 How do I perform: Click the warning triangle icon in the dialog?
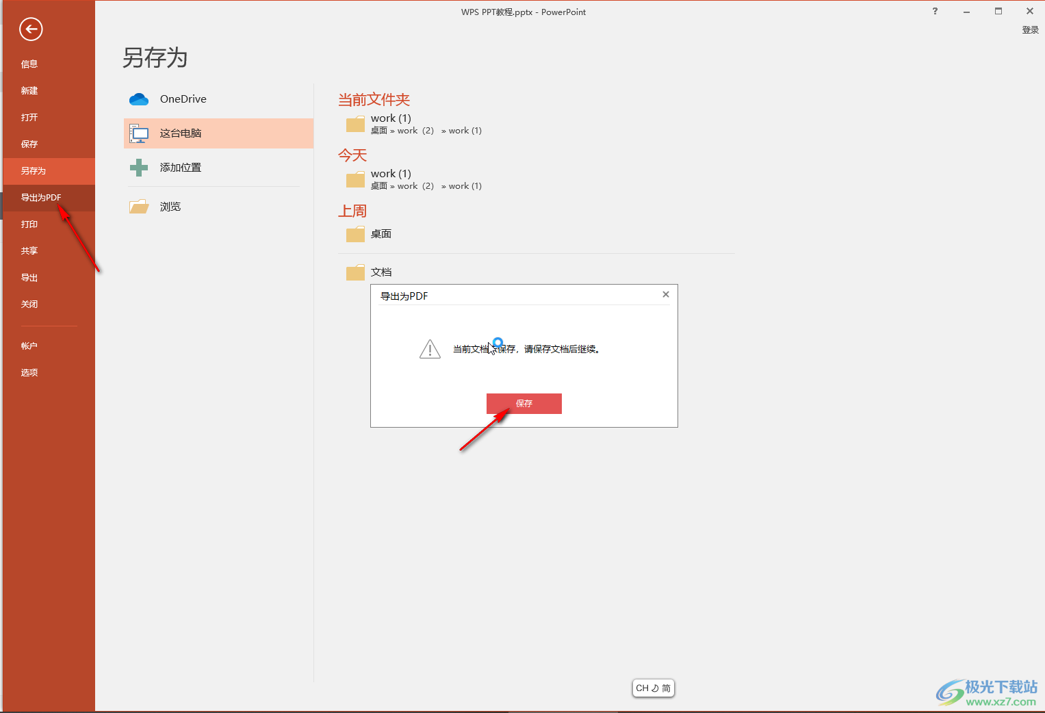[x=430, y=349]
